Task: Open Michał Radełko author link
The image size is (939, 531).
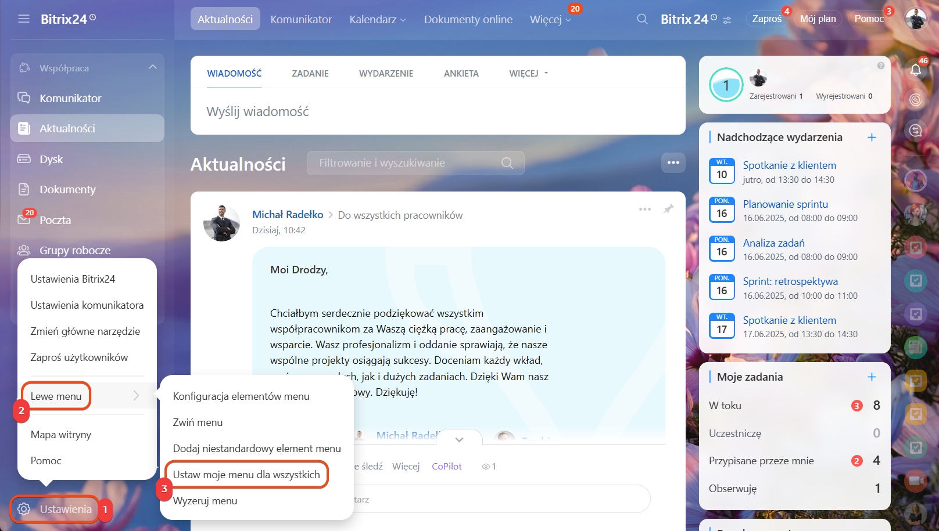Action: (288, 215)
